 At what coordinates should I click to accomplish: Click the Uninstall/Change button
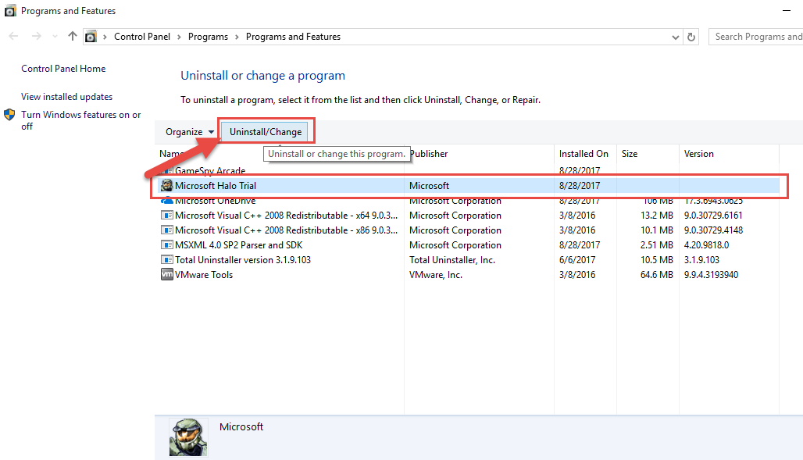click(x=266, y=131)
